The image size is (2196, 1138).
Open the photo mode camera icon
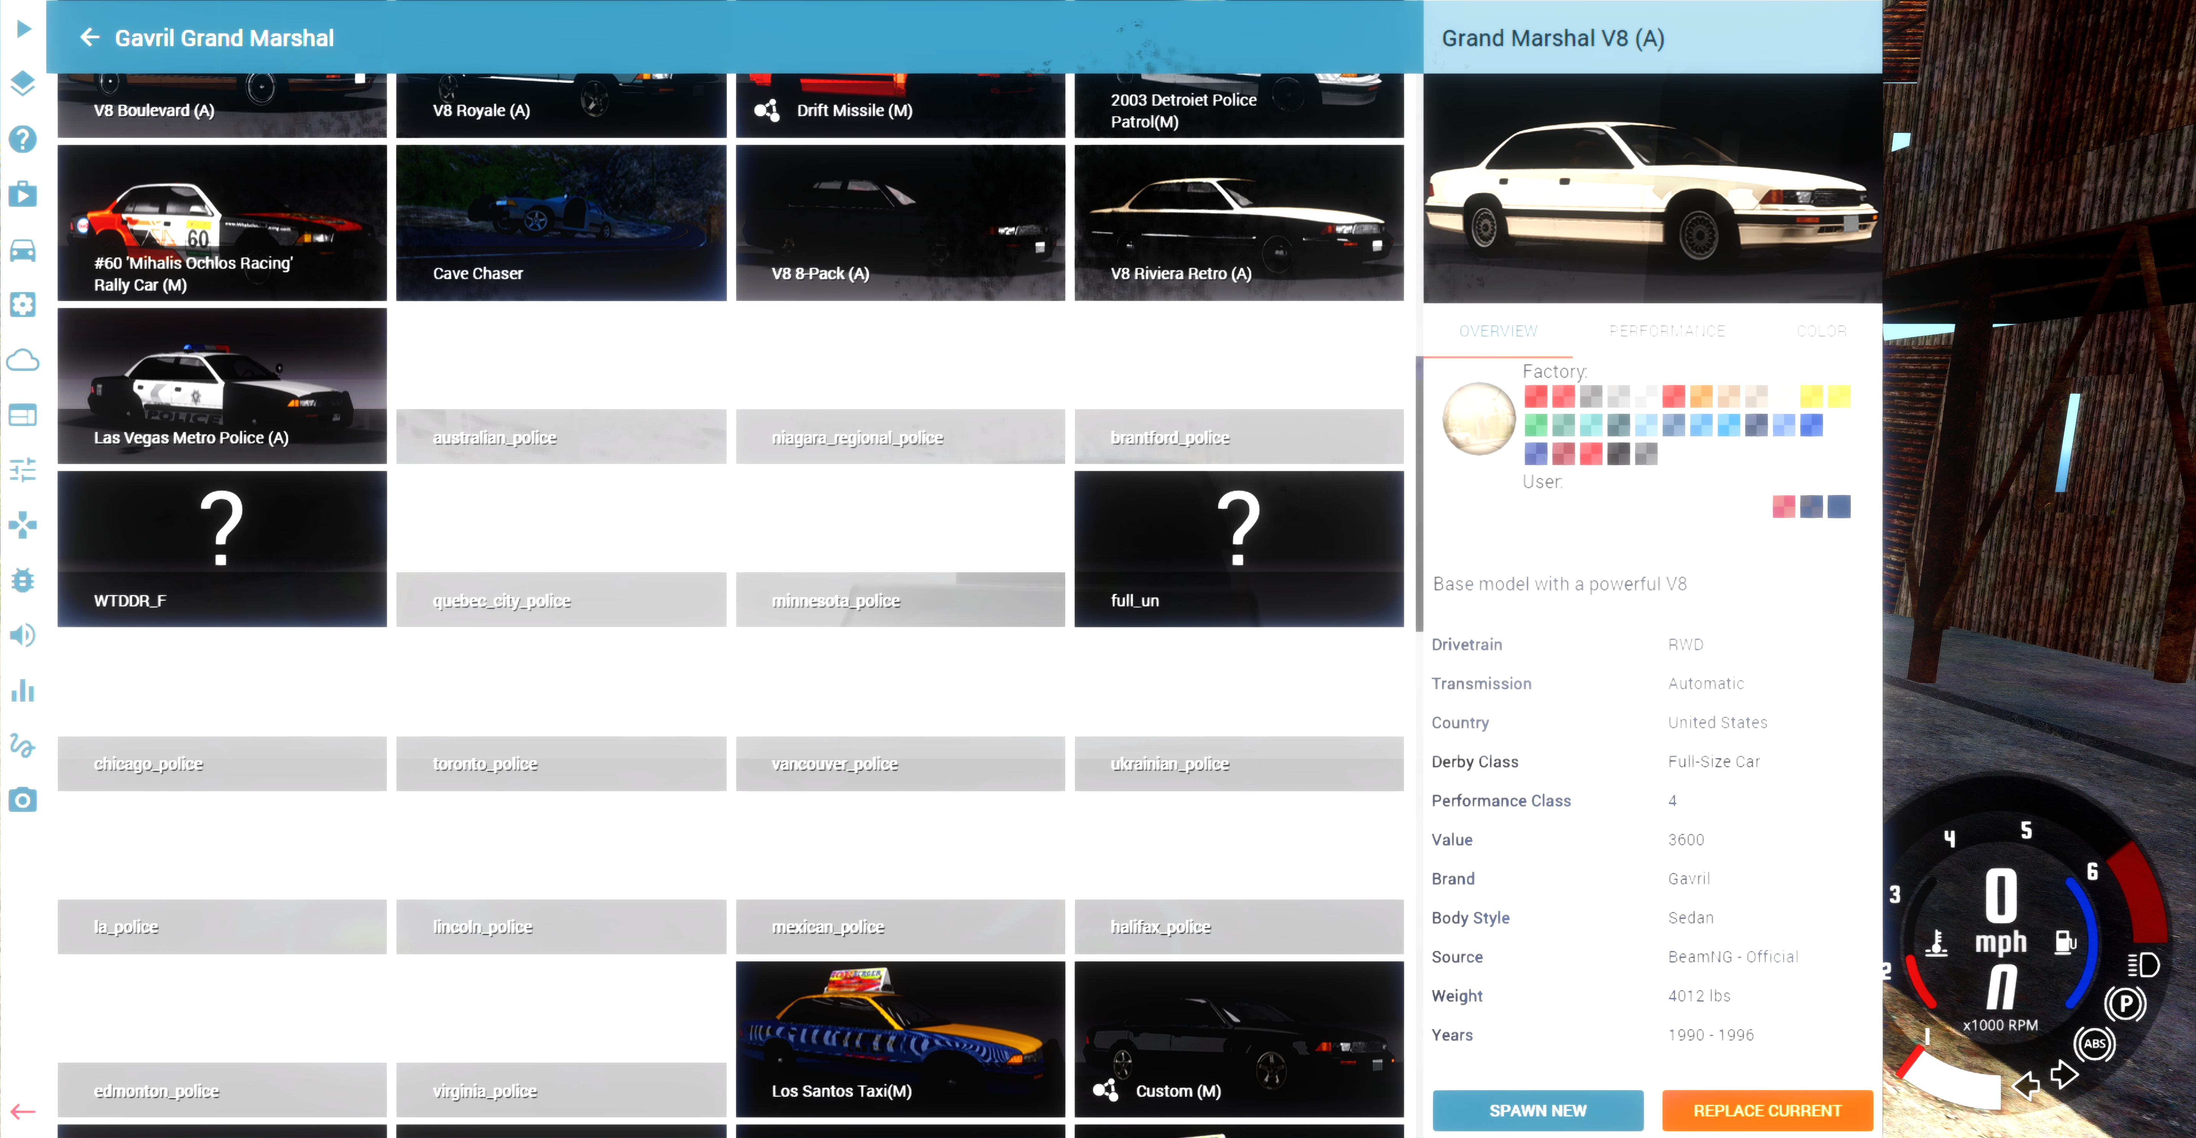[x=23, y=800]
